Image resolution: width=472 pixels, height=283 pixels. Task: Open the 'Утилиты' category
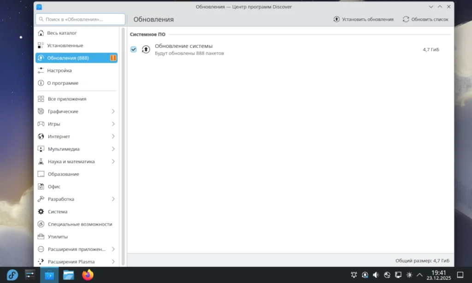click(x=77, y=236)
